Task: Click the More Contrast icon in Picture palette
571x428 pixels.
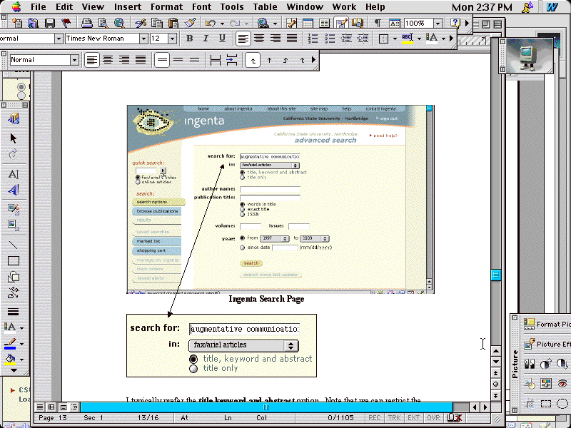Action: (x=546, y=364)
